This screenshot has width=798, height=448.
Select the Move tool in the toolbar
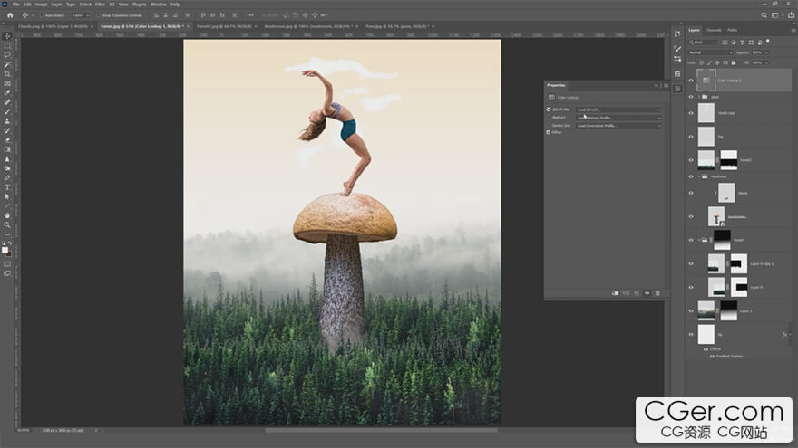(7, 36)
